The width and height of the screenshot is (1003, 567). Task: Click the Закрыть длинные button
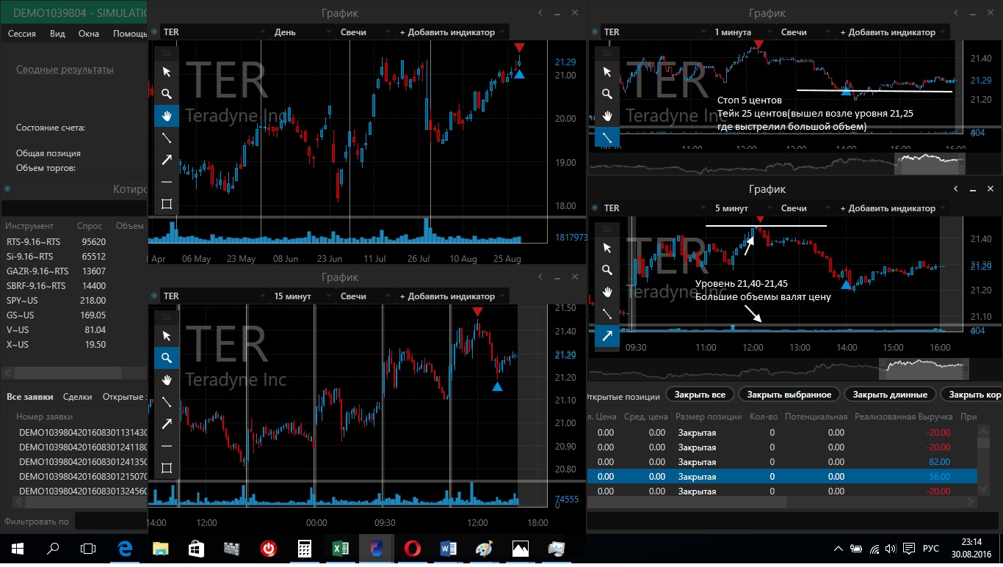890,395
